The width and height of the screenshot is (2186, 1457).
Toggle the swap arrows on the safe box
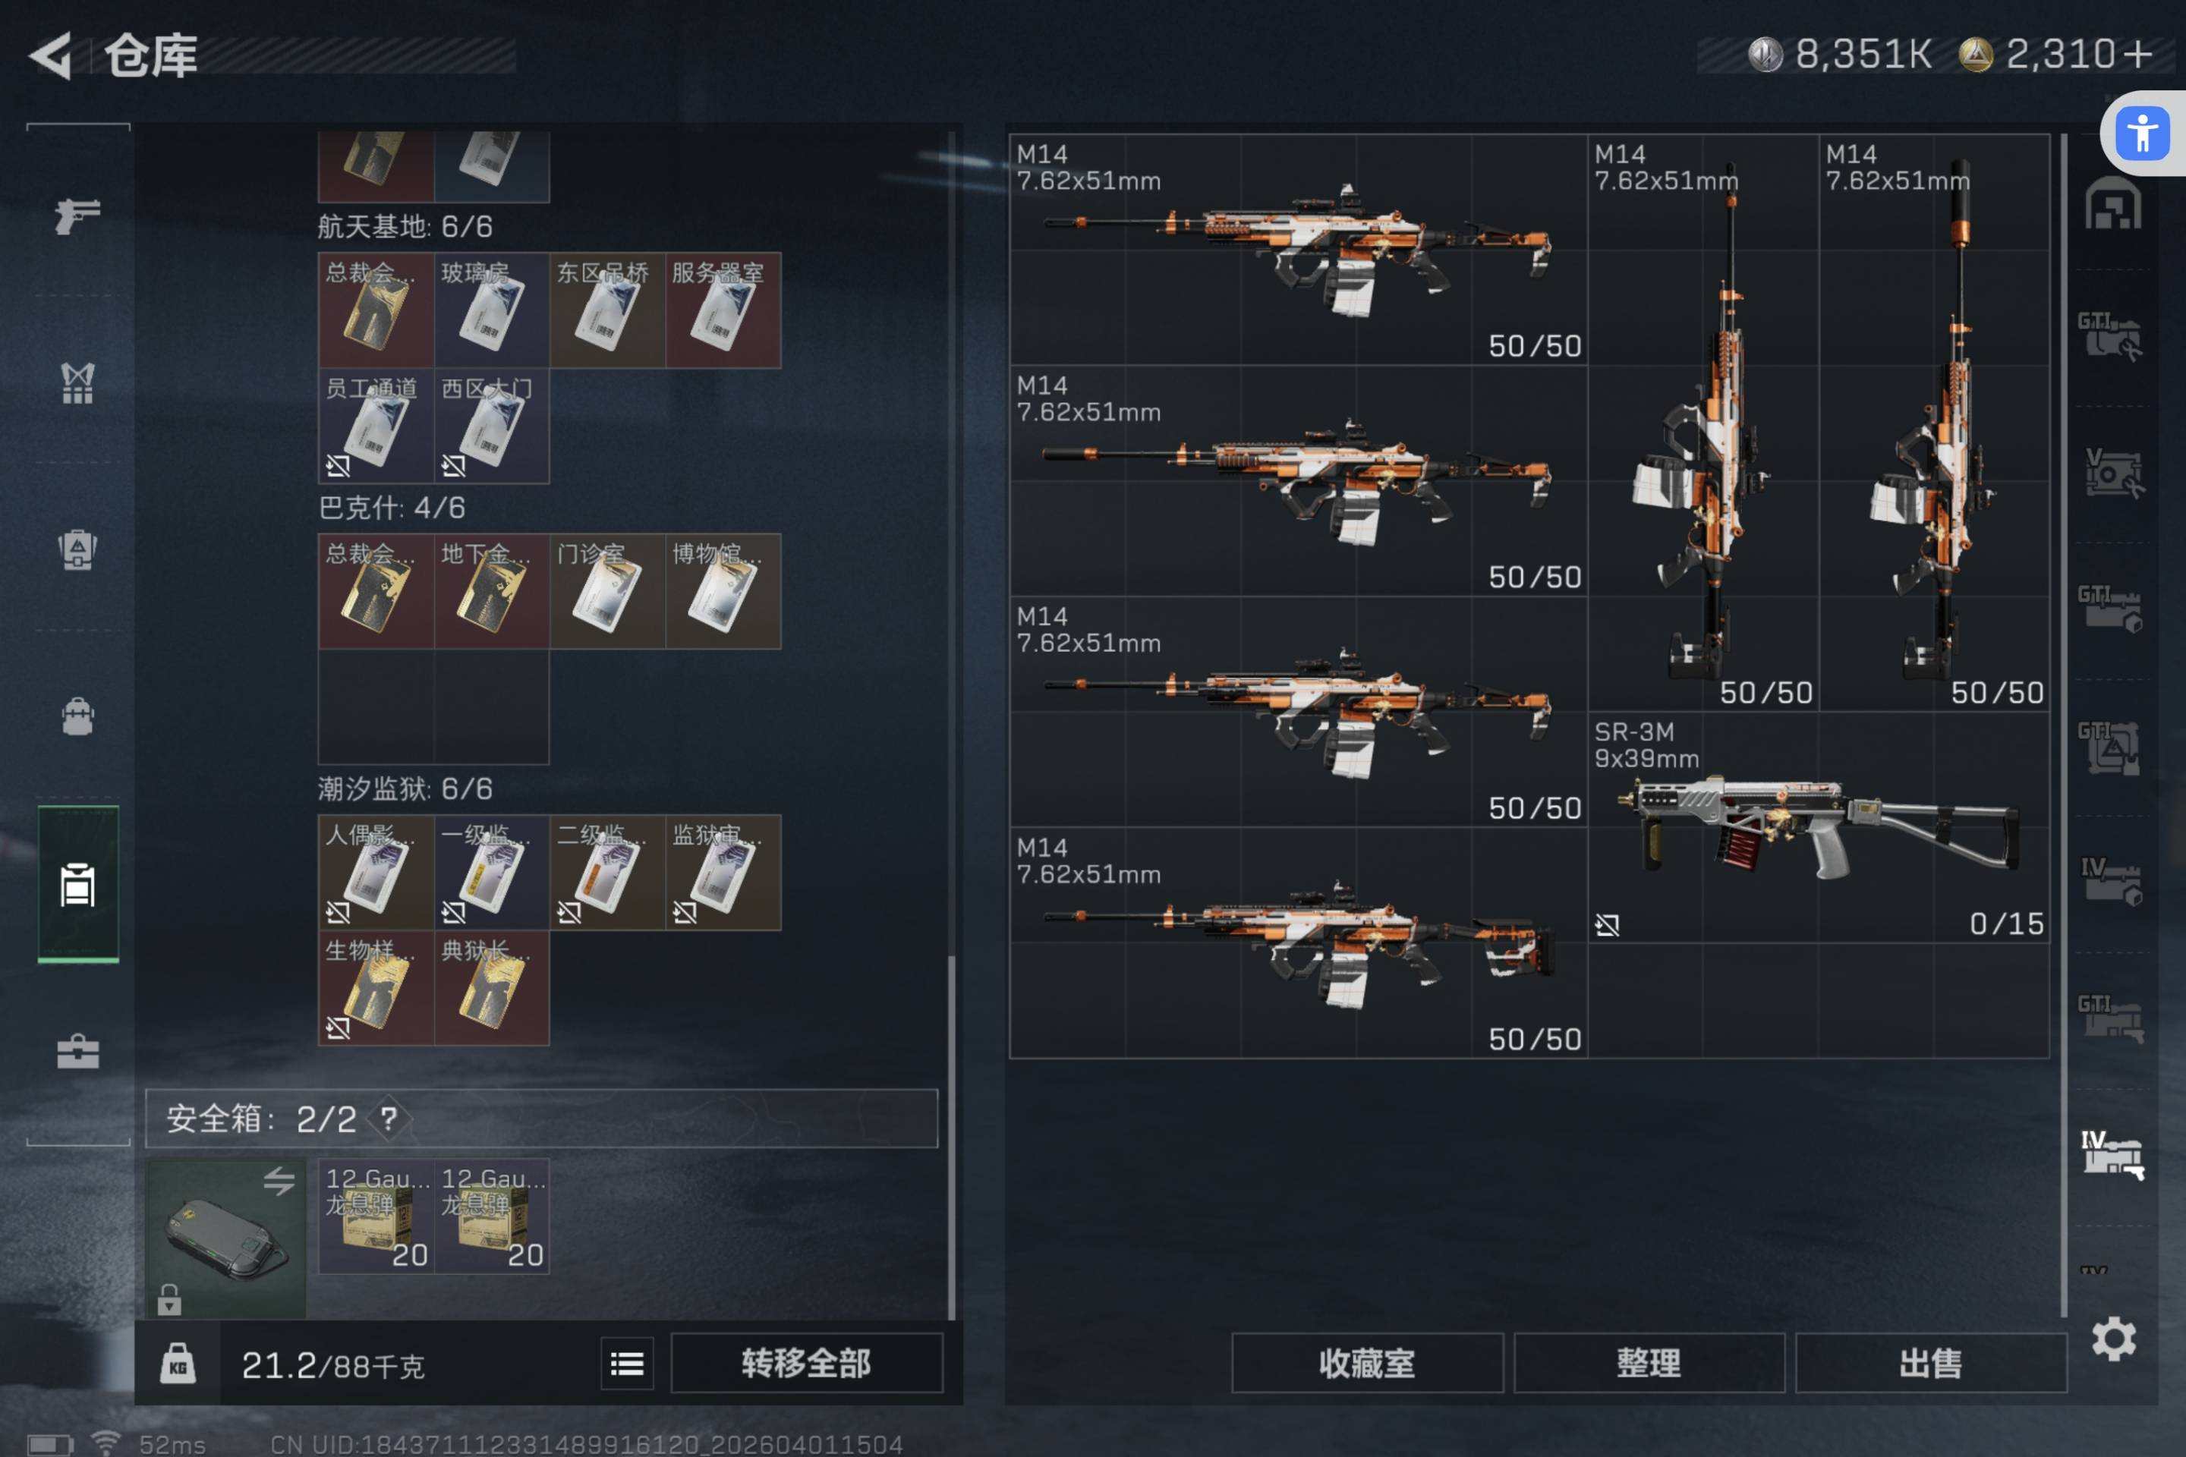click(x=278, y=1181)
